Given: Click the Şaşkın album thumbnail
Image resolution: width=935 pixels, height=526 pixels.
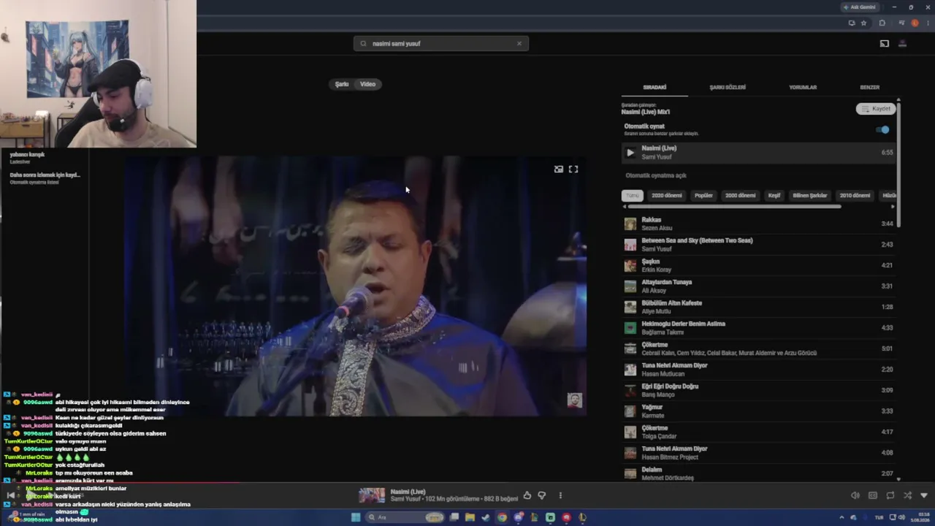Looking at the screenshot, I should [630, 265].
